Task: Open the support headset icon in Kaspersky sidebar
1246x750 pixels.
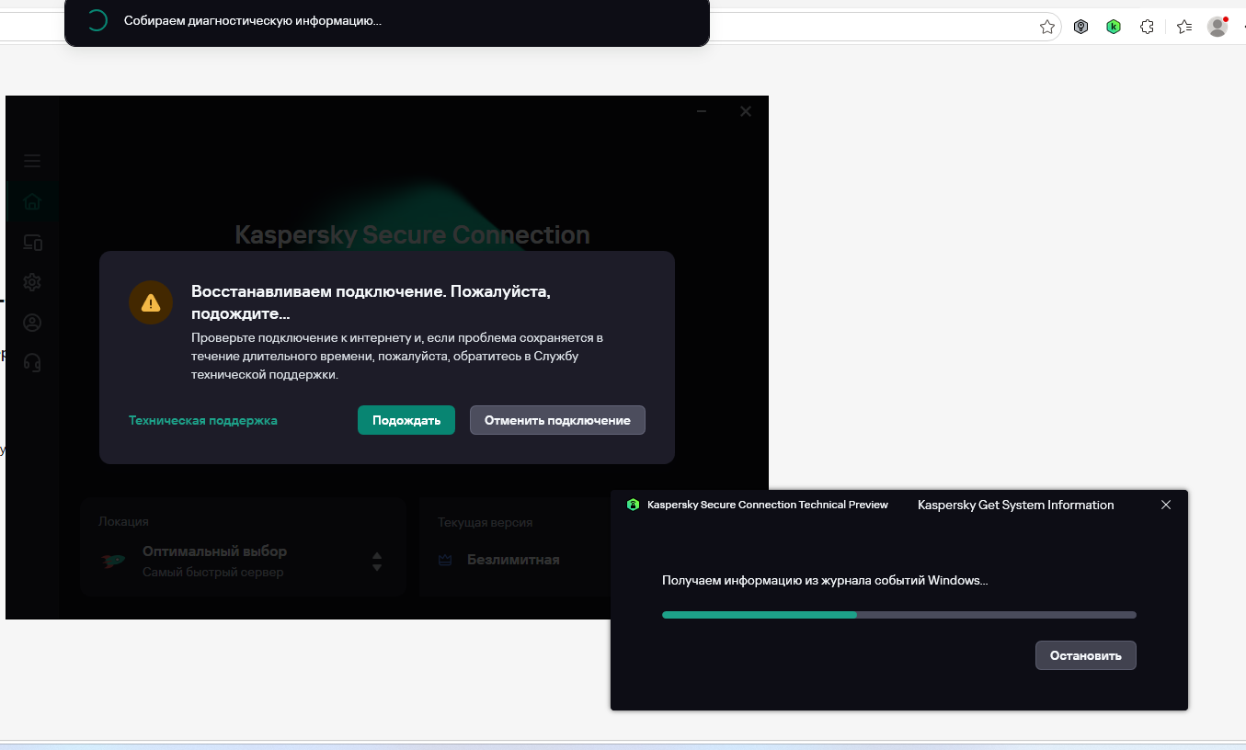Action: pos(32,362)
